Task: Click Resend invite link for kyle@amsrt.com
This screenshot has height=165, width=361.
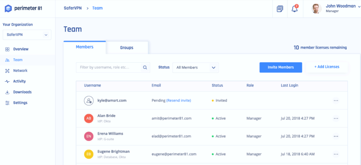Action: click(179, 101)
